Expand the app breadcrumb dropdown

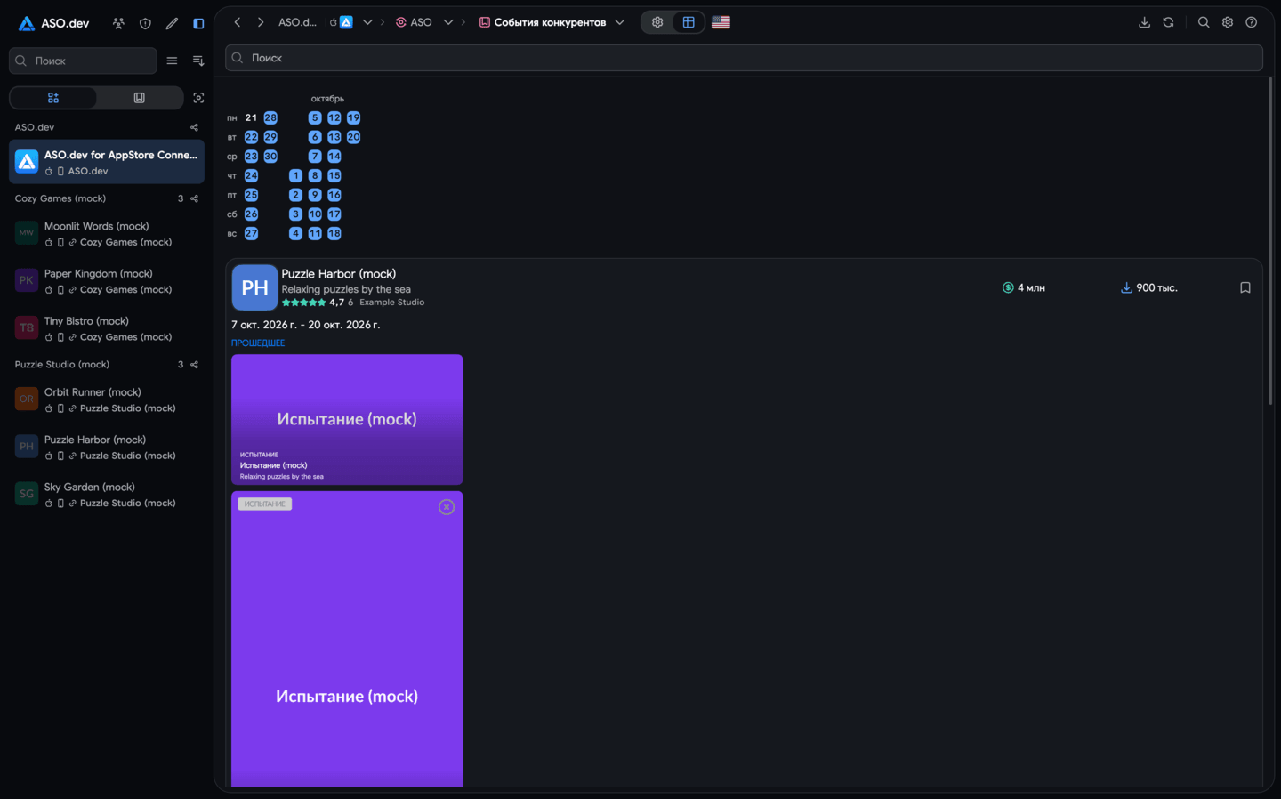pos(367,22)
